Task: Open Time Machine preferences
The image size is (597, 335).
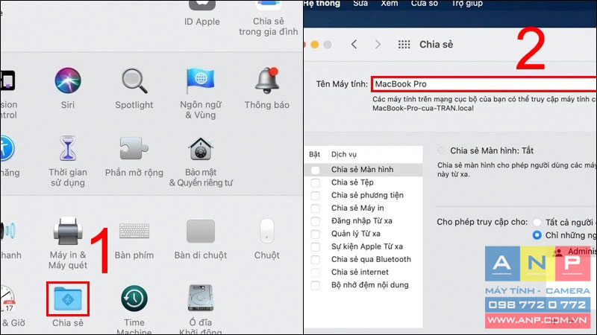Action: 134,299
